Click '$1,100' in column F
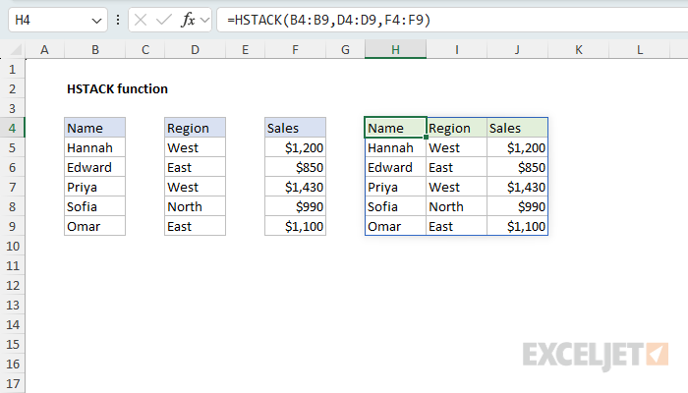 [x=295, y=226]
